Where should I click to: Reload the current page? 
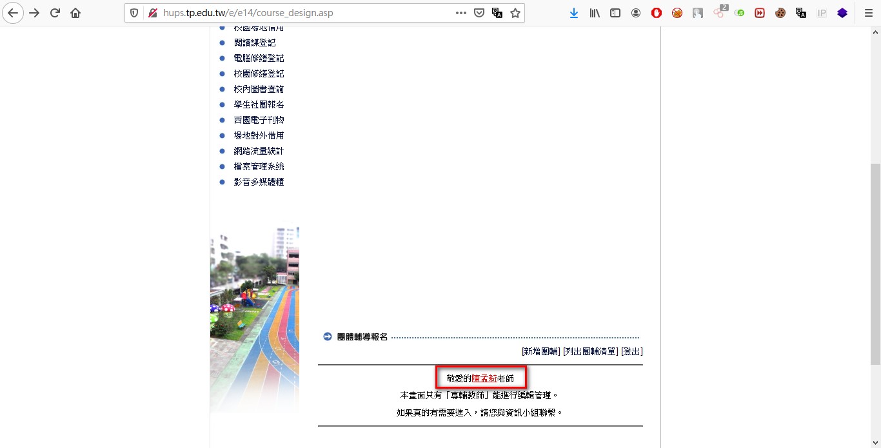[x=55, y=13]
